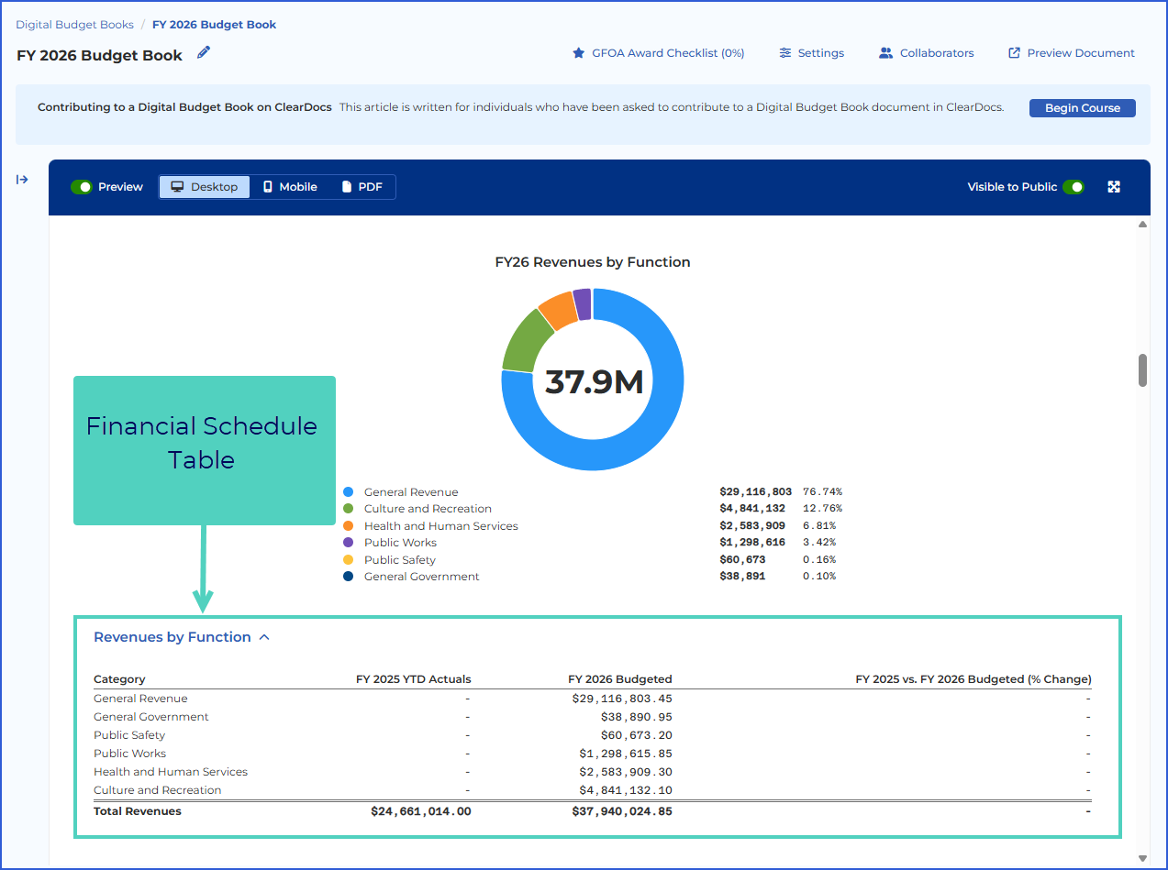Click the green Culture and Recreation swatch
The width and height of the screenshot is (1168, 870).
pyautogui.click(x=348, y=509)
